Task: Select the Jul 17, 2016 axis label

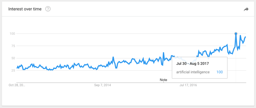Action: tap(188, 85)
